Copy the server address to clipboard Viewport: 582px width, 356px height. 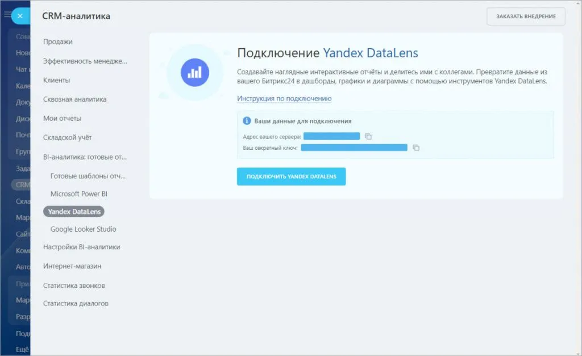(368, 136)
